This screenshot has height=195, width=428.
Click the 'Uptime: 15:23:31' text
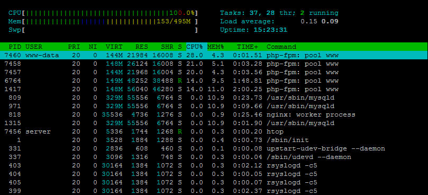pyautogui.click(x=253, y=30)
